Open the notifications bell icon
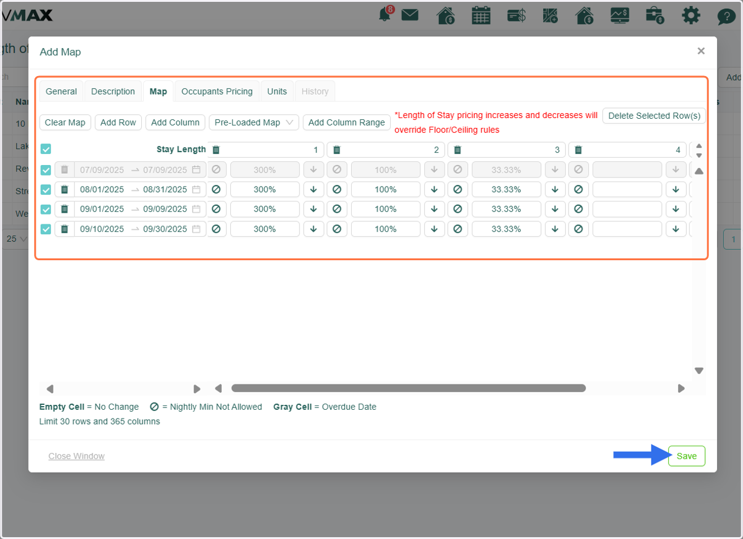This screenshot has width=743, height=539. 386,14
